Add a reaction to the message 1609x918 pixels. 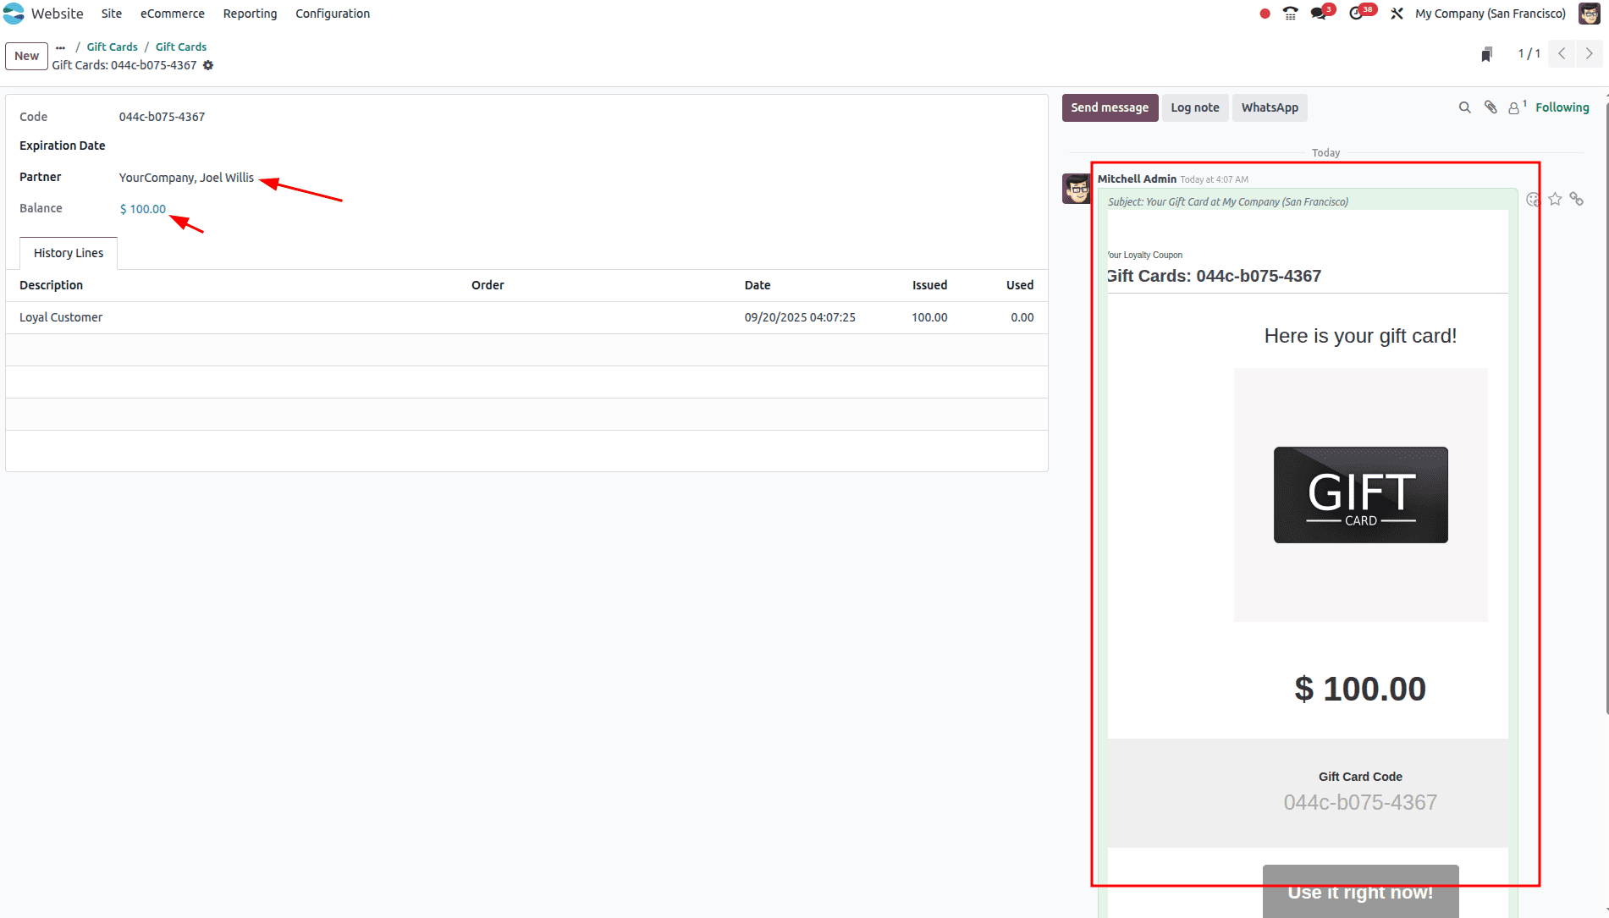(1533, 200)
